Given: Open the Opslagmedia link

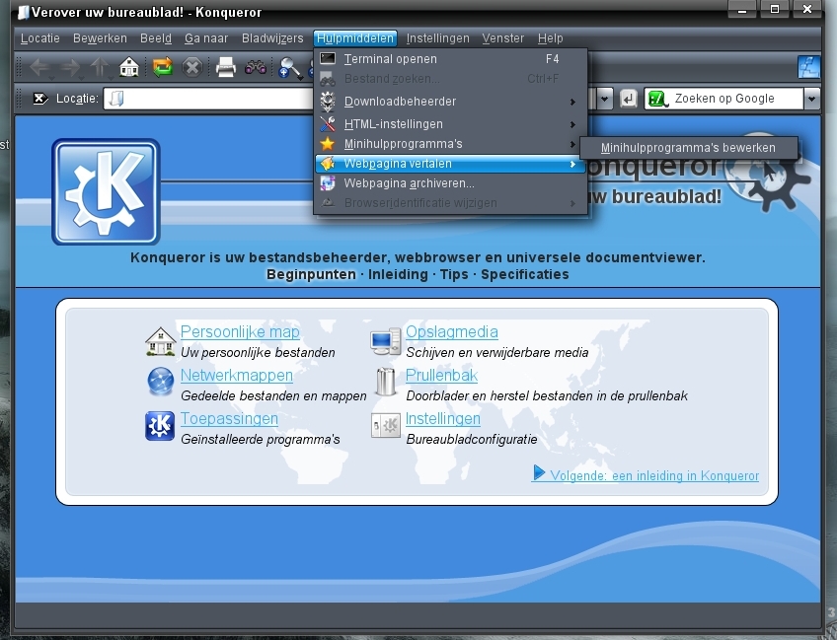Looking at the screenshot, I should tap(452, 331).
